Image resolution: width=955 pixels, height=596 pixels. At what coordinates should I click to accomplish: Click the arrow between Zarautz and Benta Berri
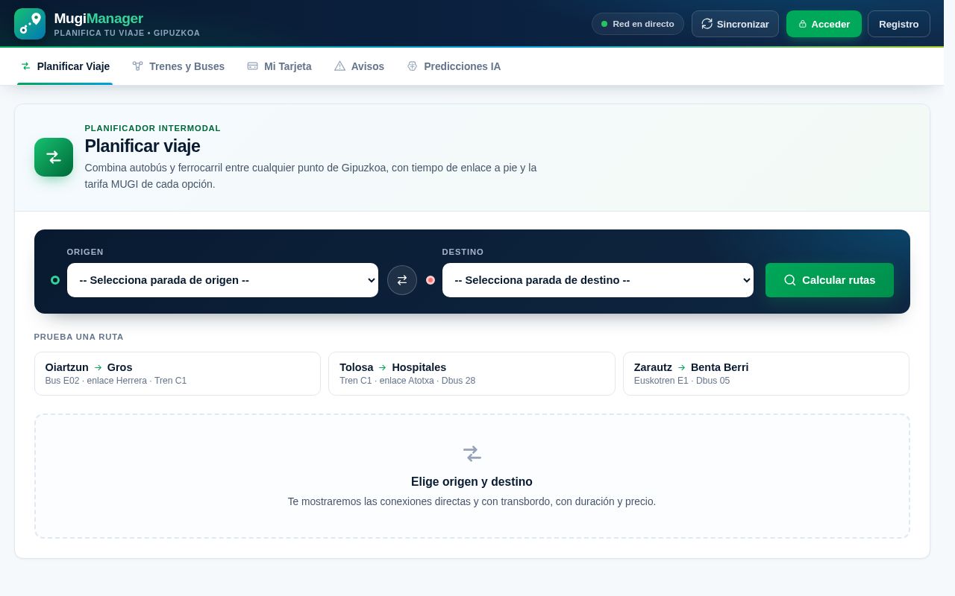coord(681,367)
